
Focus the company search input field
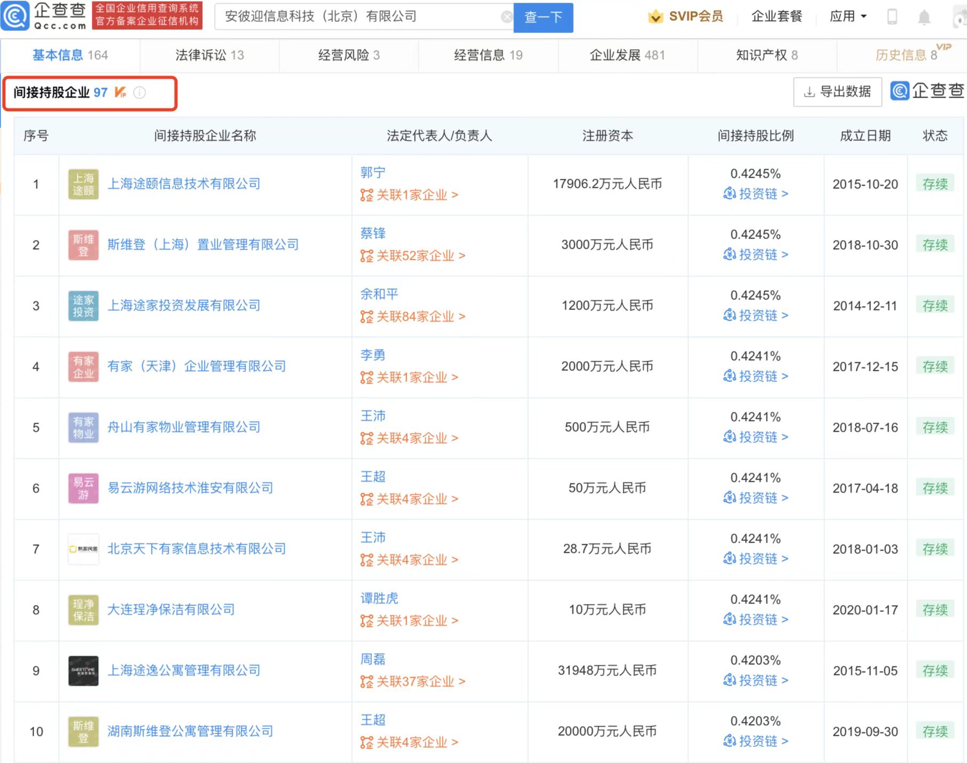click(363, 17)
